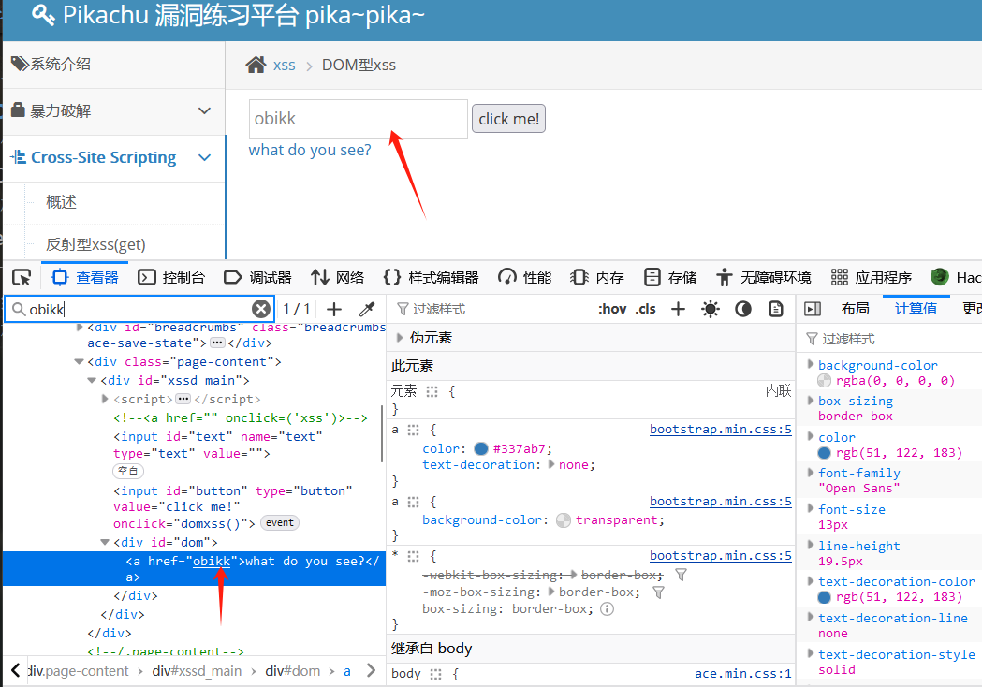982x687 pixels.
Task: Click breadcrumb div#dom
Action: tap(292, 671)
